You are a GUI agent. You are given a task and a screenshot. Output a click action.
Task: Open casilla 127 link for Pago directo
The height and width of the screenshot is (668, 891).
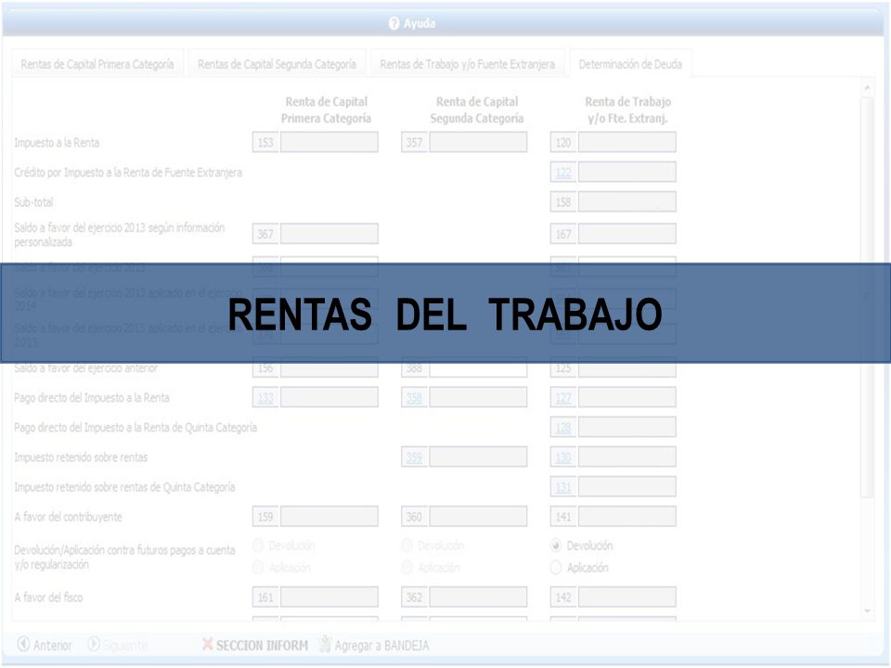(x=563, y=398)
